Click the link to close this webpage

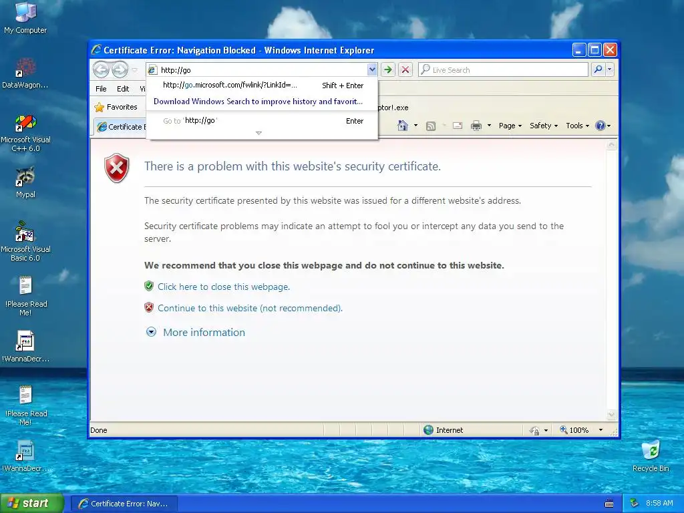pyautogui.click(x=224, y=287)
